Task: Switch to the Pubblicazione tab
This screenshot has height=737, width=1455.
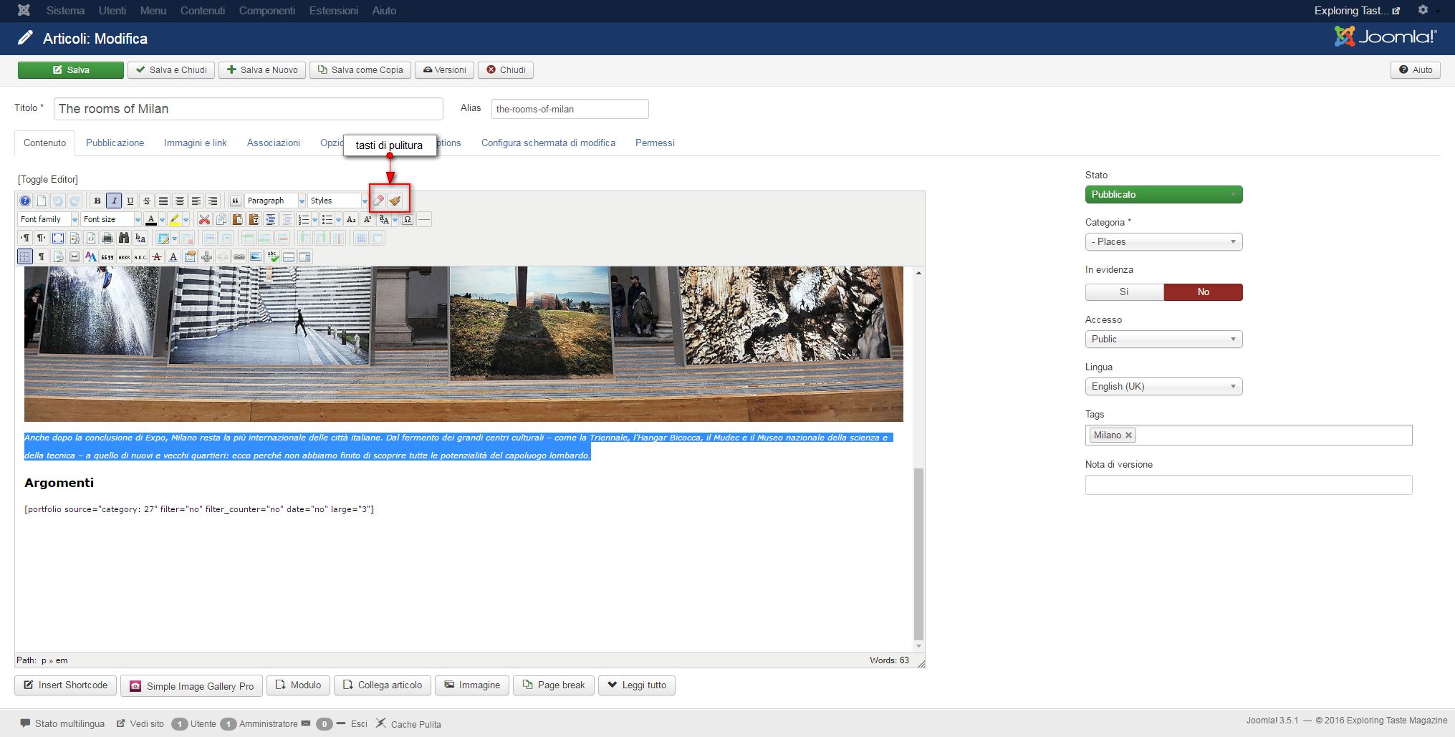Action: click(115, 143)
